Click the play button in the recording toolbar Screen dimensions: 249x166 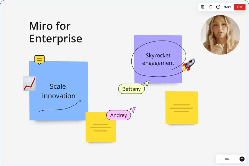pyautogui.click(x=218, y=7)
